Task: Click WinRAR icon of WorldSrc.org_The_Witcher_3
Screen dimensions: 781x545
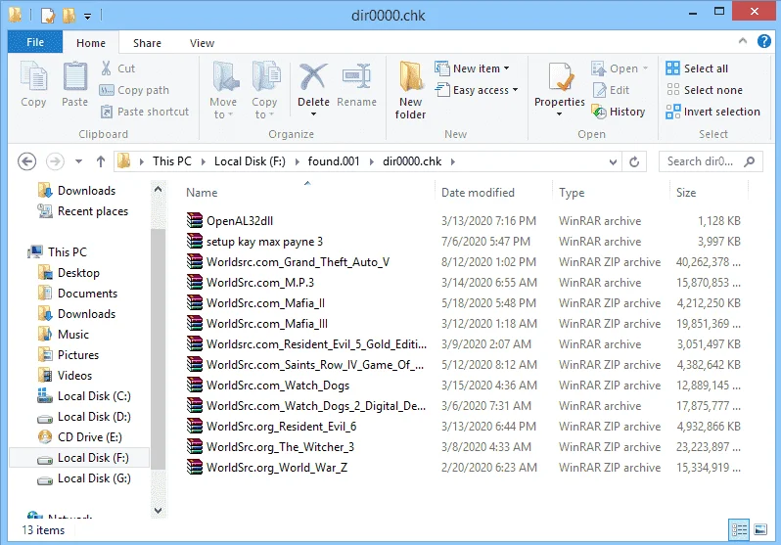Action: (194, 447)
